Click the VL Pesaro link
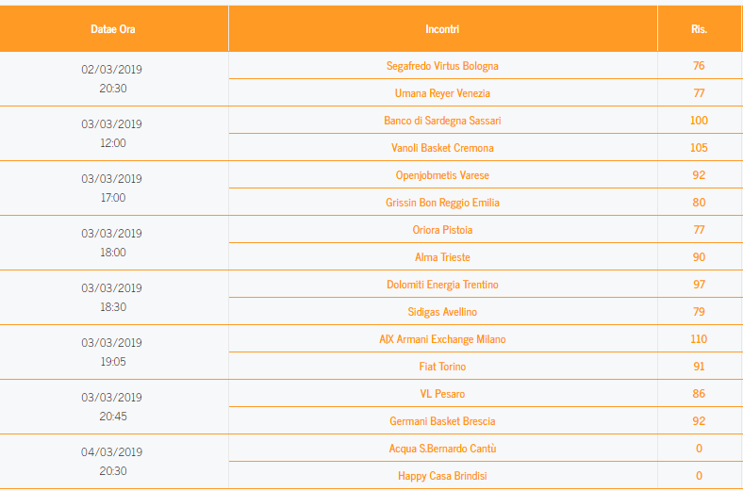 [x=442, y=394]
